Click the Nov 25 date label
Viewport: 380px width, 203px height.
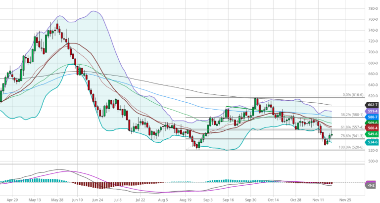[x=345, y=201]
